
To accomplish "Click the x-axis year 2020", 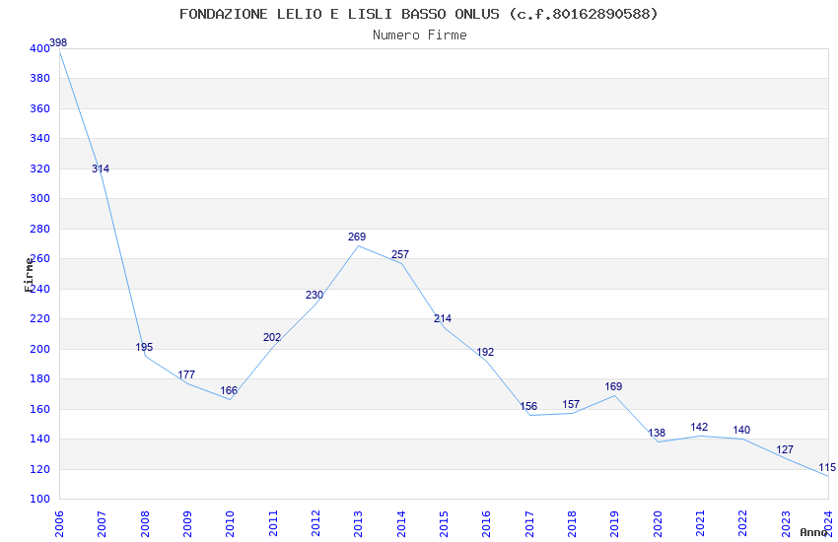I will tap(658, 524).
